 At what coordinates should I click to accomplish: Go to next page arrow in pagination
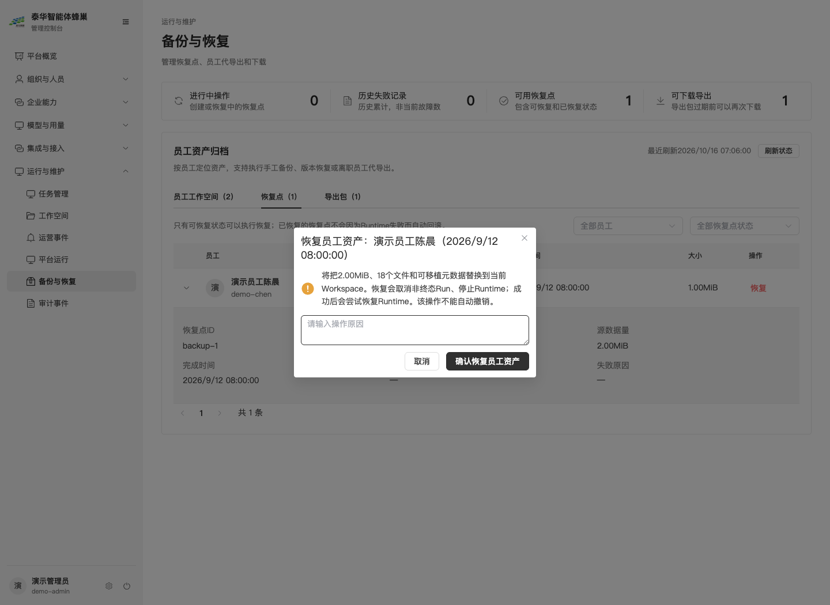coord(220,413)
